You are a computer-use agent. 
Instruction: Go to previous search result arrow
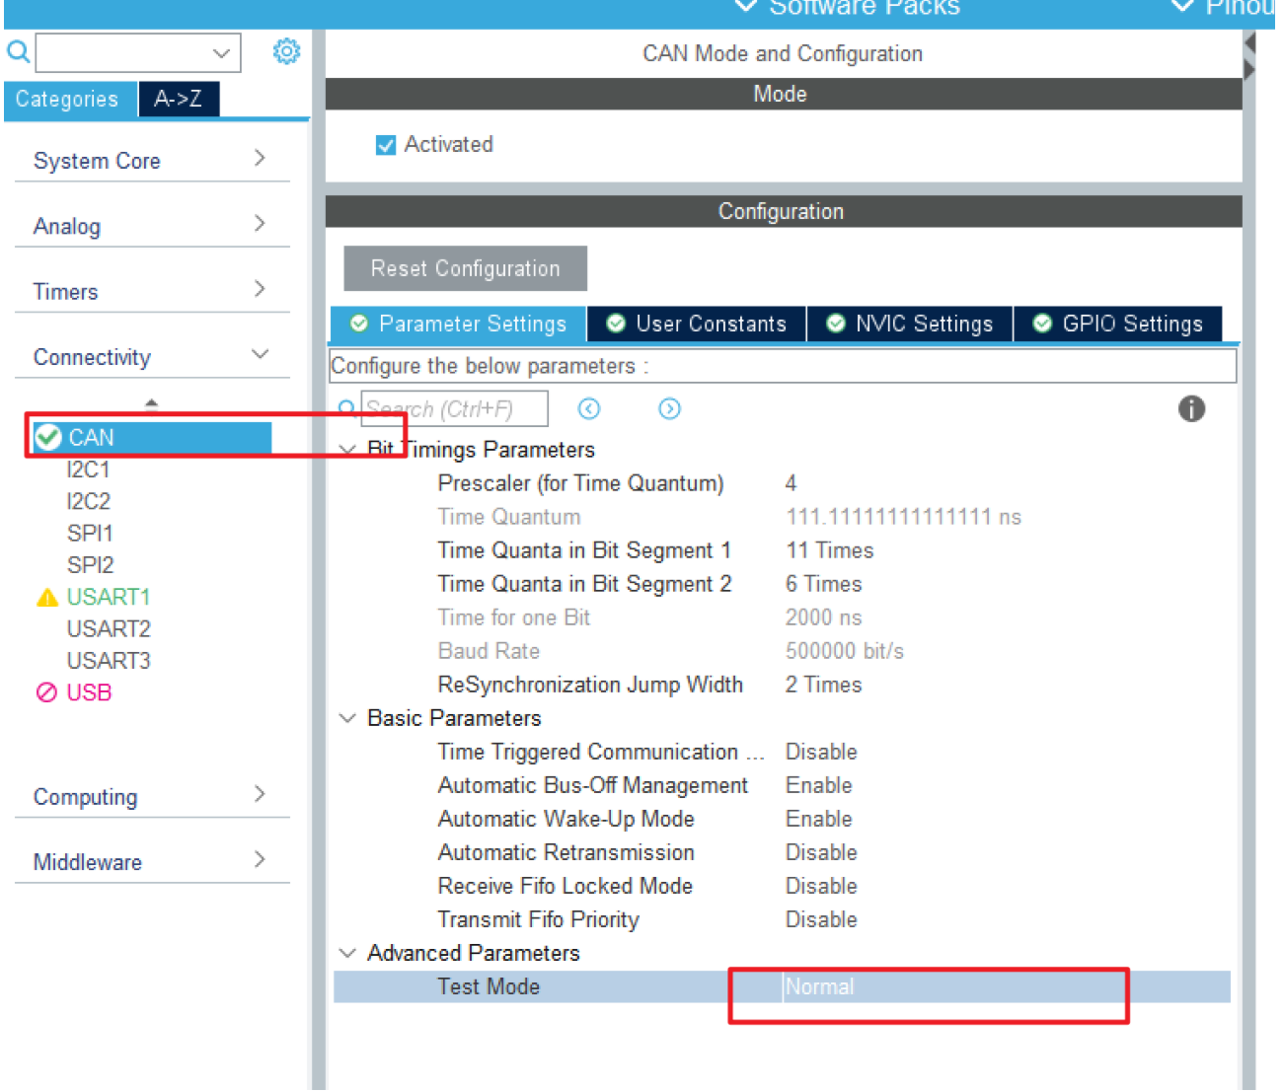pyautogui.click(x=589, y=408)
